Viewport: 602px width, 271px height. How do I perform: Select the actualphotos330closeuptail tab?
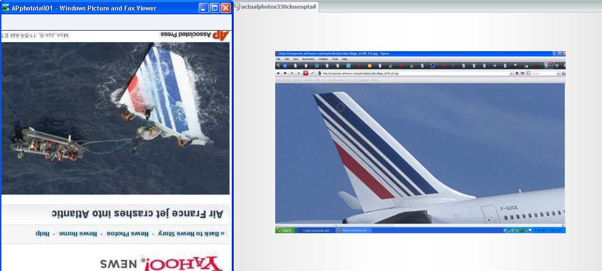[279, 6]
